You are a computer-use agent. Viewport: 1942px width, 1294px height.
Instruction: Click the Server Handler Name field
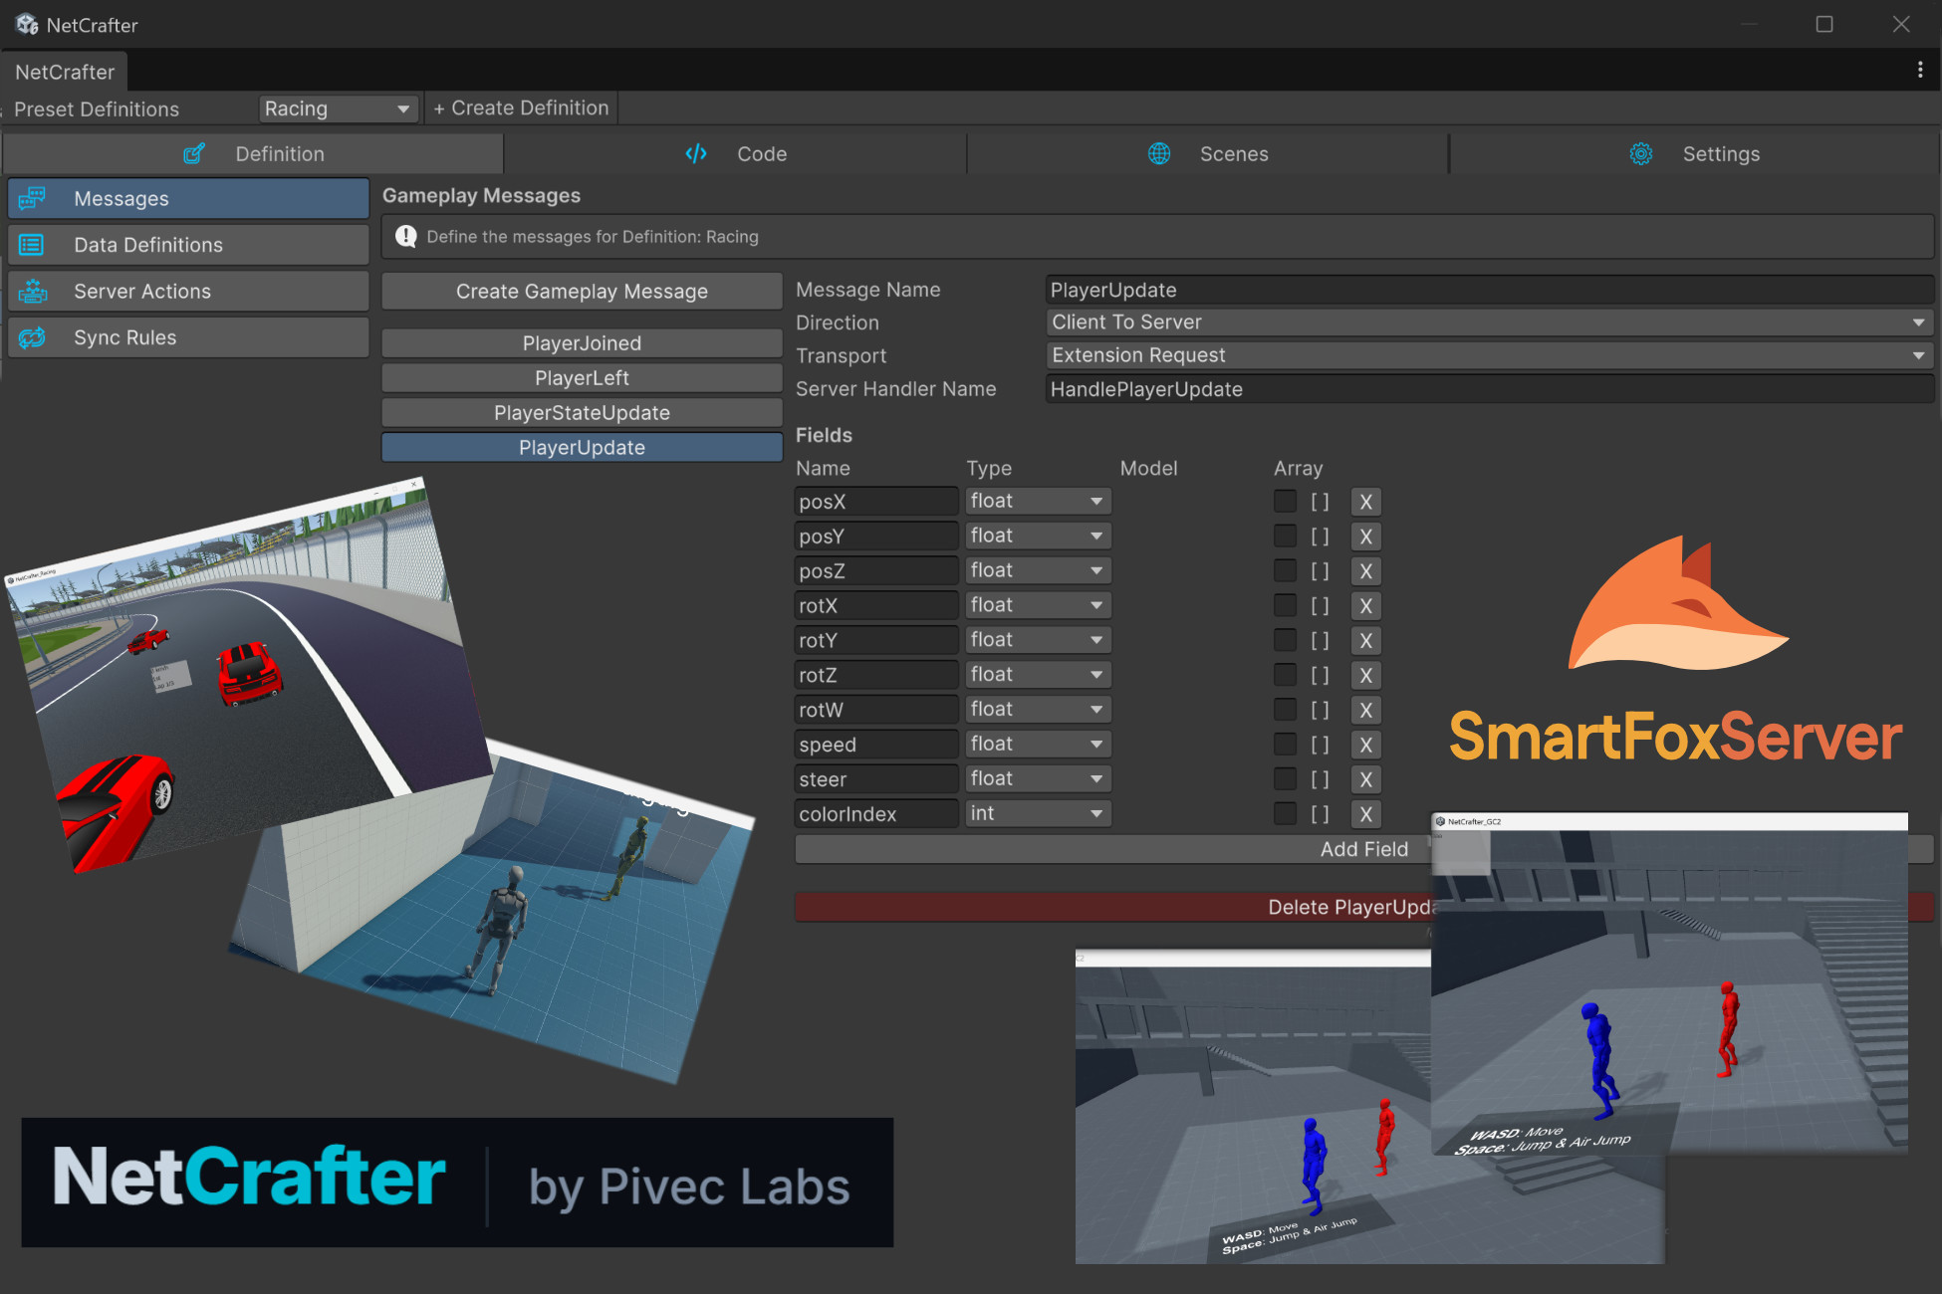1490,389
